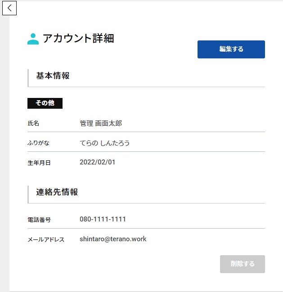Screen dimensions: 283x292
Task: Click the furigana value てらの しんたろう
Action: (105, 143)
